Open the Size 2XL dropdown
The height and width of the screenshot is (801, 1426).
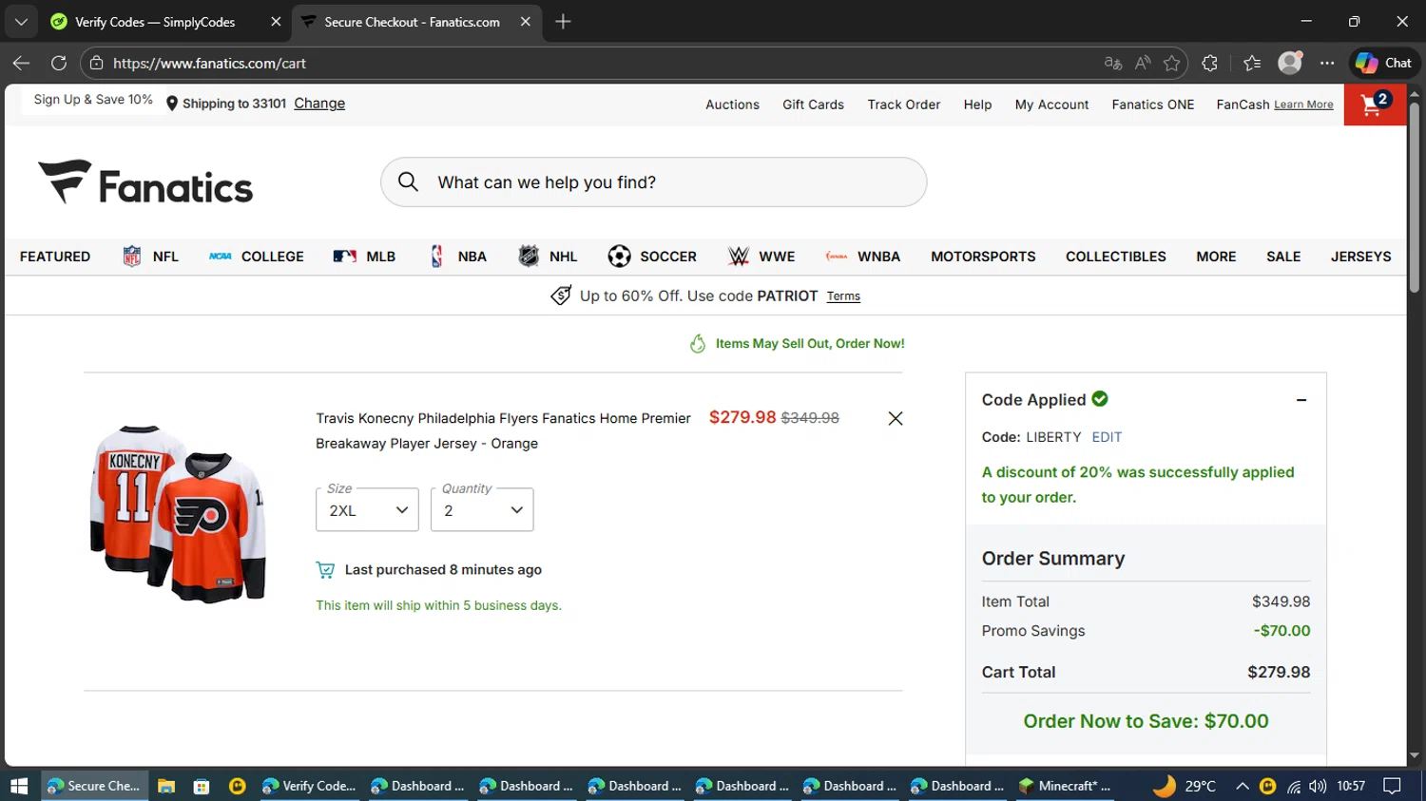pos(367,510)
